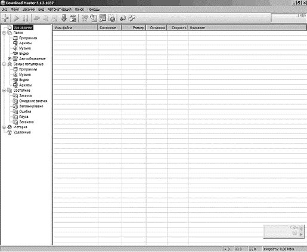Pause downloads with the pause icon
This screenshot has height=252, width=307.
pos(26,18)
